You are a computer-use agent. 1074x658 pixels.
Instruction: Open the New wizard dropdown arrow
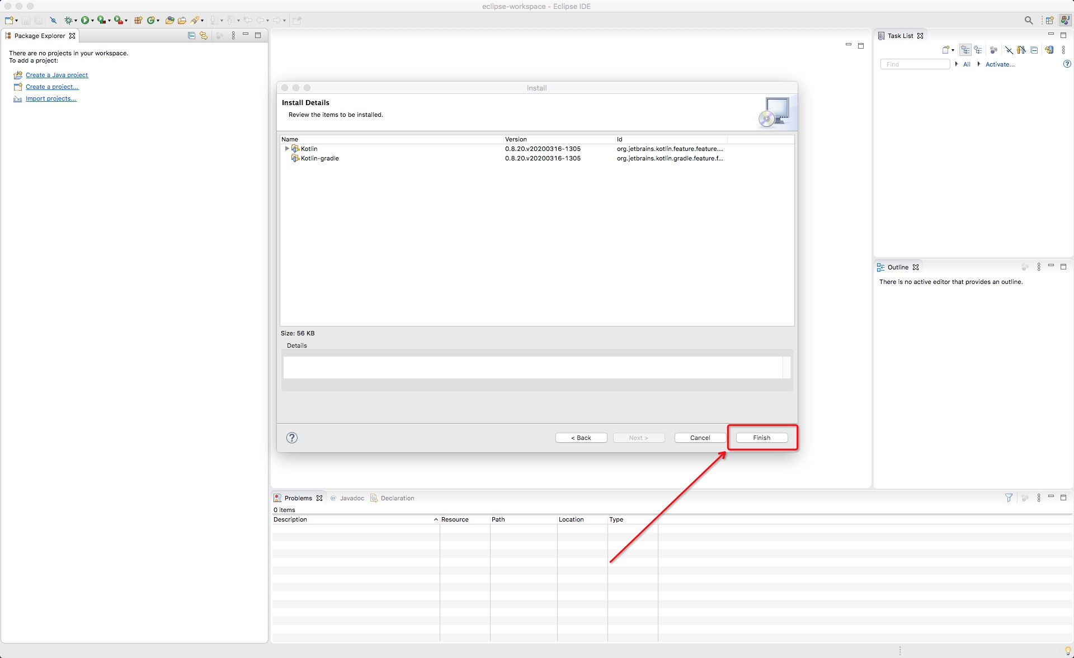[16, 21]
